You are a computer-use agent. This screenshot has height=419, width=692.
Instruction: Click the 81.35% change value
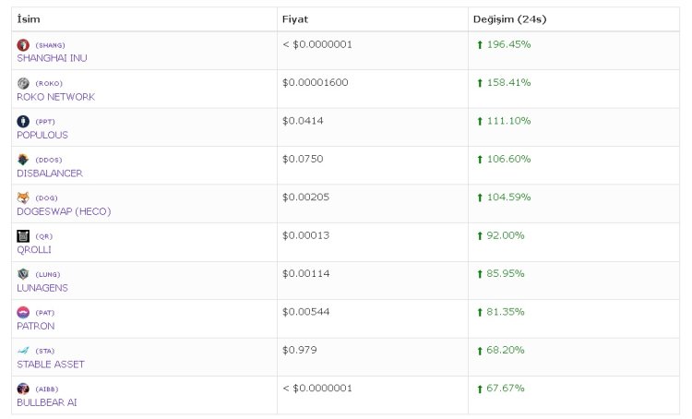pos(506,312)
